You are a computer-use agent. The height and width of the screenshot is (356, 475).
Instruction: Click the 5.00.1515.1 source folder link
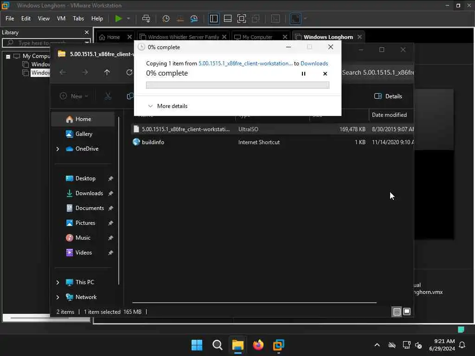245,64
